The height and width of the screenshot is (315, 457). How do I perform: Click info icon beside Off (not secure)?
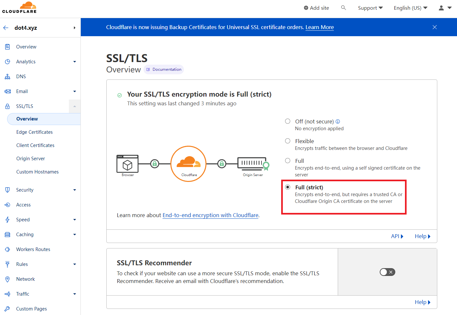tap(338, 121)
